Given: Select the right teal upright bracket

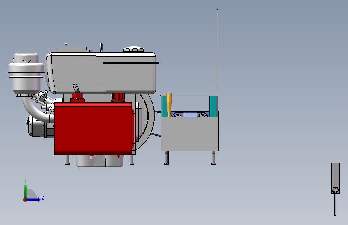Looking at the screenshot, I should tap(213, 106).
